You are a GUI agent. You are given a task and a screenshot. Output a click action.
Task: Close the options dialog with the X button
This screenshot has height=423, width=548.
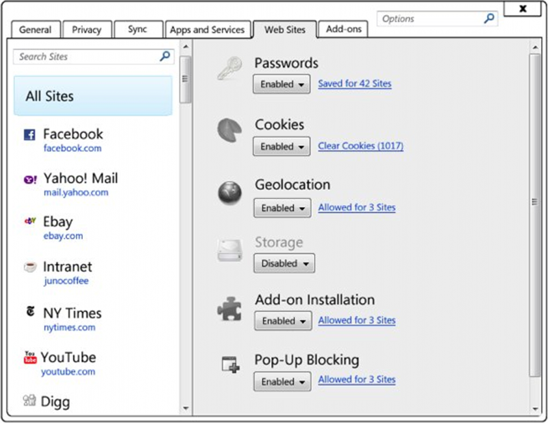click(523, 8)
